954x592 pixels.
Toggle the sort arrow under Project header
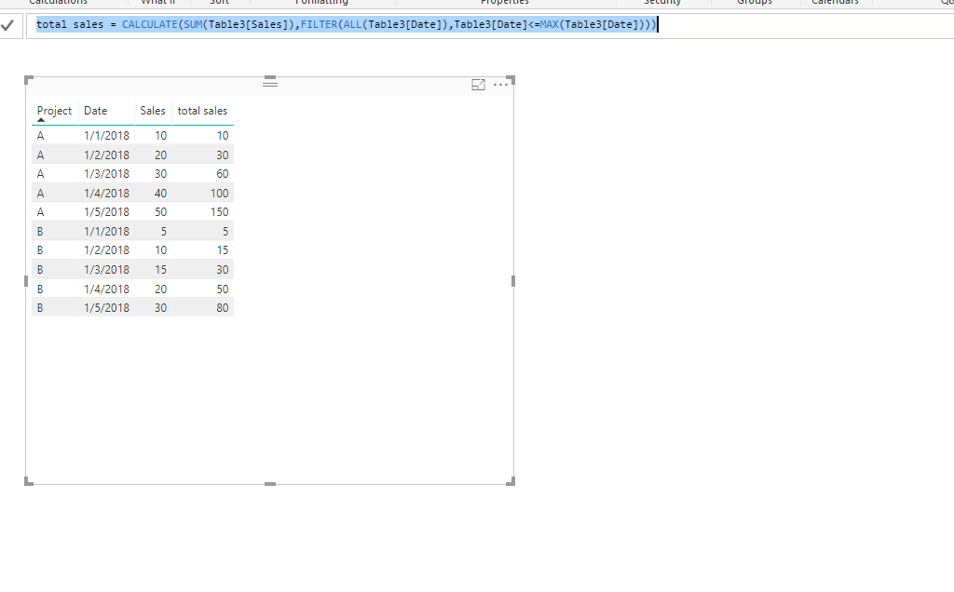click(41, 120)
